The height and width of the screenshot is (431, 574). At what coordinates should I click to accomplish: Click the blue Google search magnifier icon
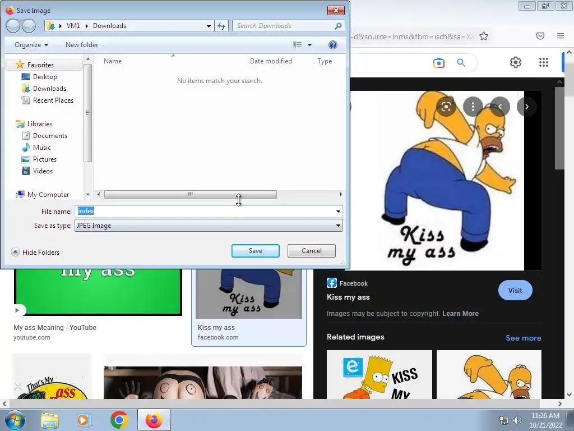[x=461, y=63]
